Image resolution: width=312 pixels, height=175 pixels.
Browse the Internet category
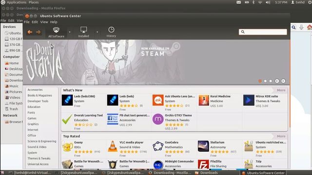[33, 130]
